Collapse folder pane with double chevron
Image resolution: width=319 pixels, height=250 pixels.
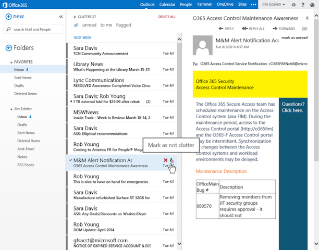[61, 17]
